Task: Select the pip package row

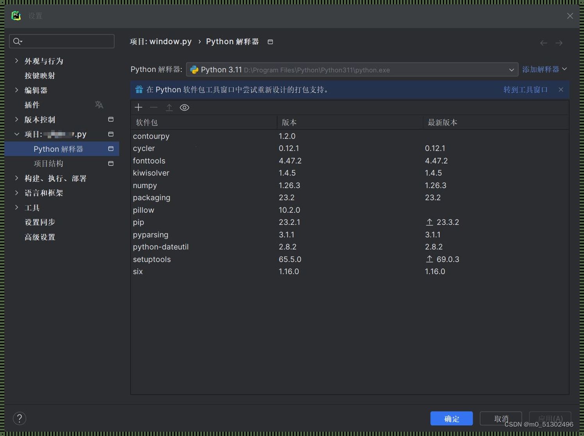Action: click(350, 222)
